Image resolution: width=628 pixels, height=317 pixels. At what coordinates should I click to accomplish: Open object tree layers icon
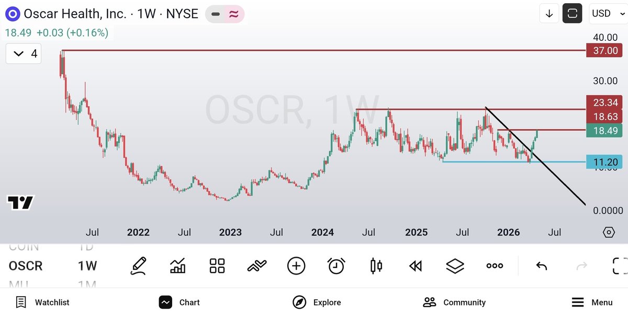[455, 266]
